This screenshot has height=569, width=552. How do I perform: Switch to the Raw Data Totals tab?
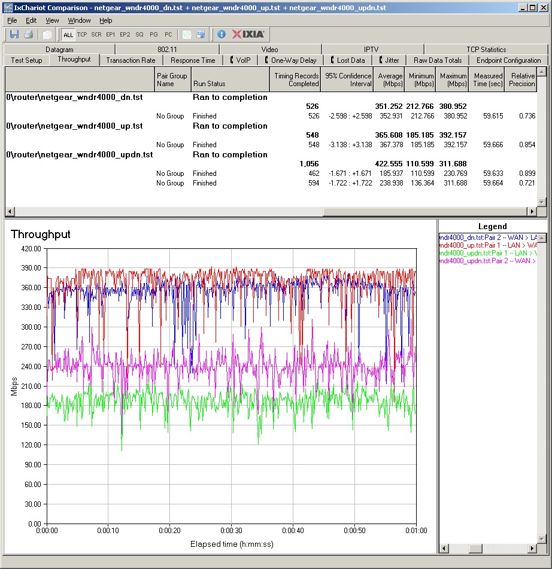tap(438, 60)
